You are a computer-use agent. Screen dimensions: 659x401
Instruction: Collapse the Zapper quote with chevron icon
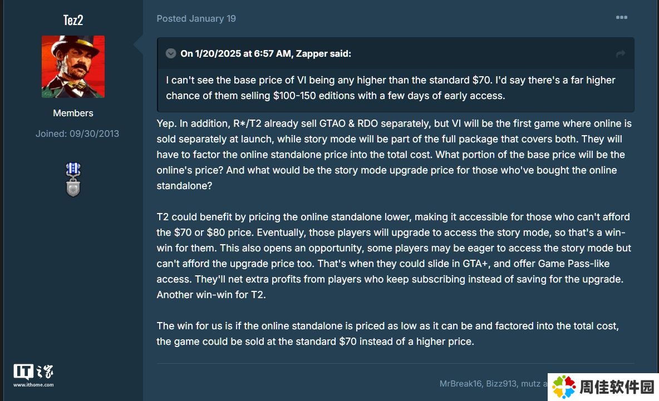coord(171,53)
